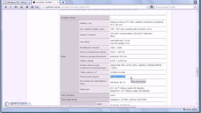Click the scroll down arrow
This screenshot has height=113, width=201.
tap(197, 104)
